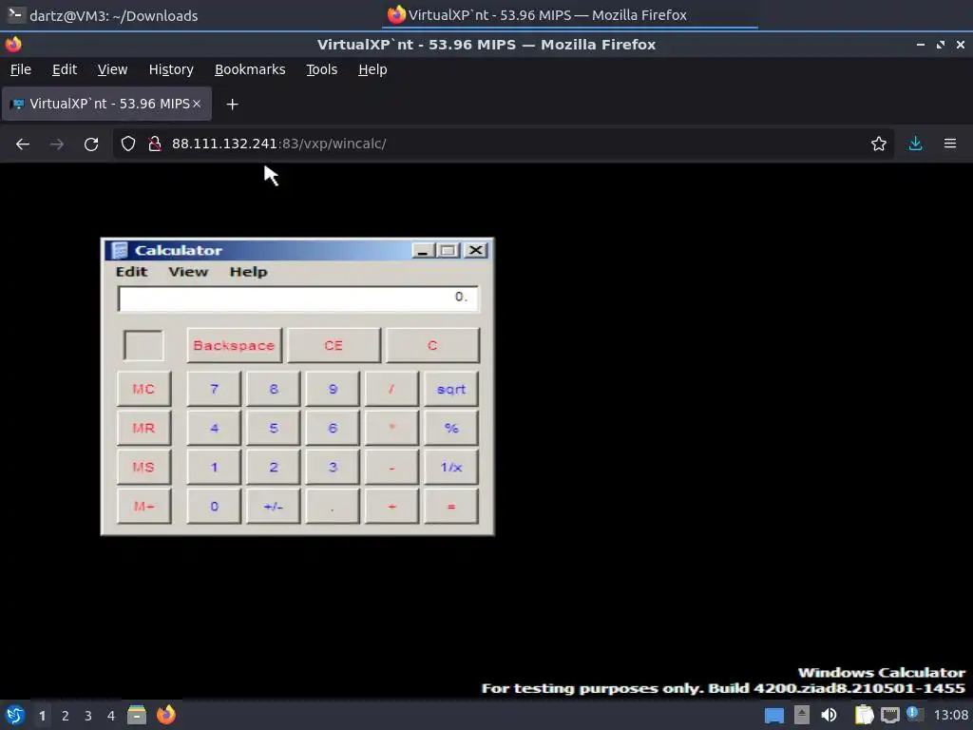Click the multiplication asterisk key
The height and width of the screenshot is (730, 973).
(391, 428)
